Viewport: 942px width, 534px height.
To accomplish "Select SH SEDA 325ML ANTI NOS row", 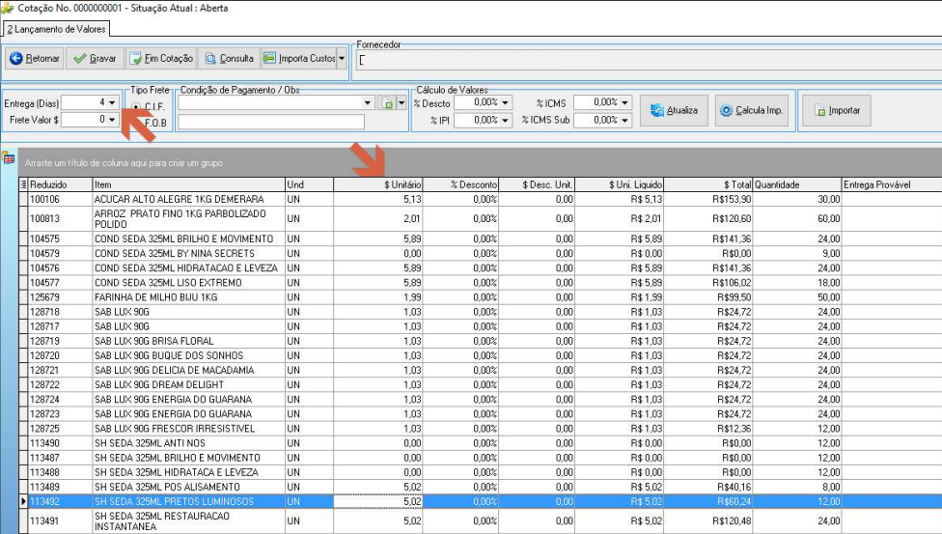I will [480, 443].
